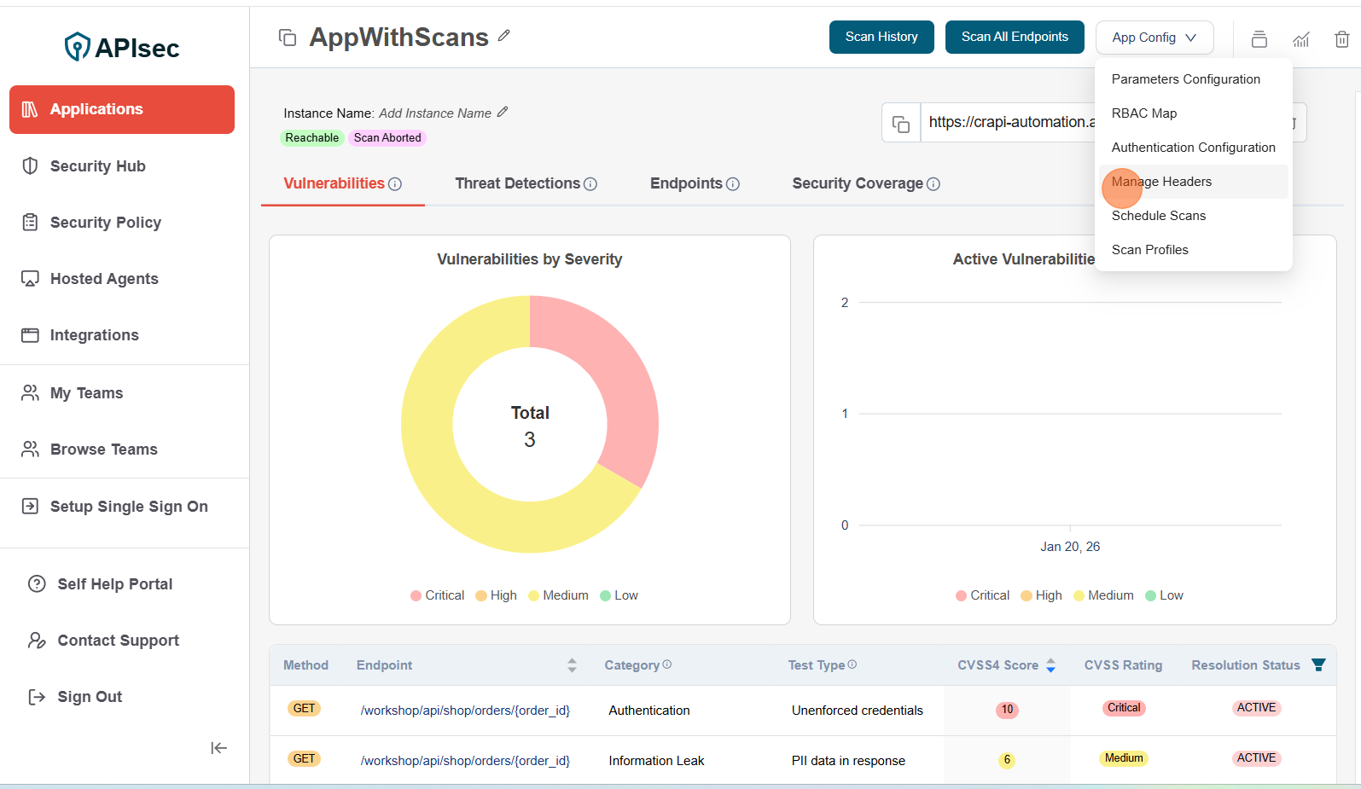Toggle Low series in Active Vulnerabilities legend
The width and height of the screenshot is (1361, 789).
click(x=1164, y=595)
